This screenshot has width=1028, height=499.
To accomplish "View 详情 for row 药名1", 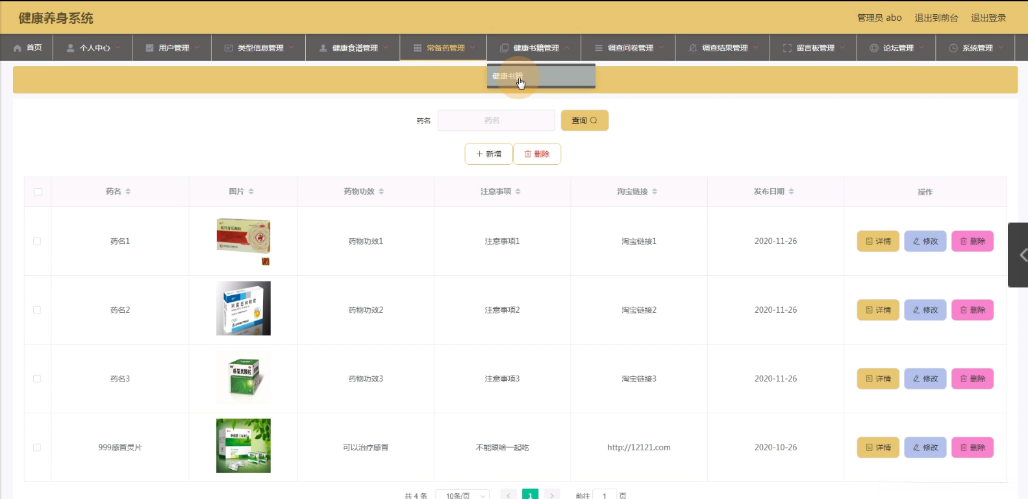I will coord(878,241).
